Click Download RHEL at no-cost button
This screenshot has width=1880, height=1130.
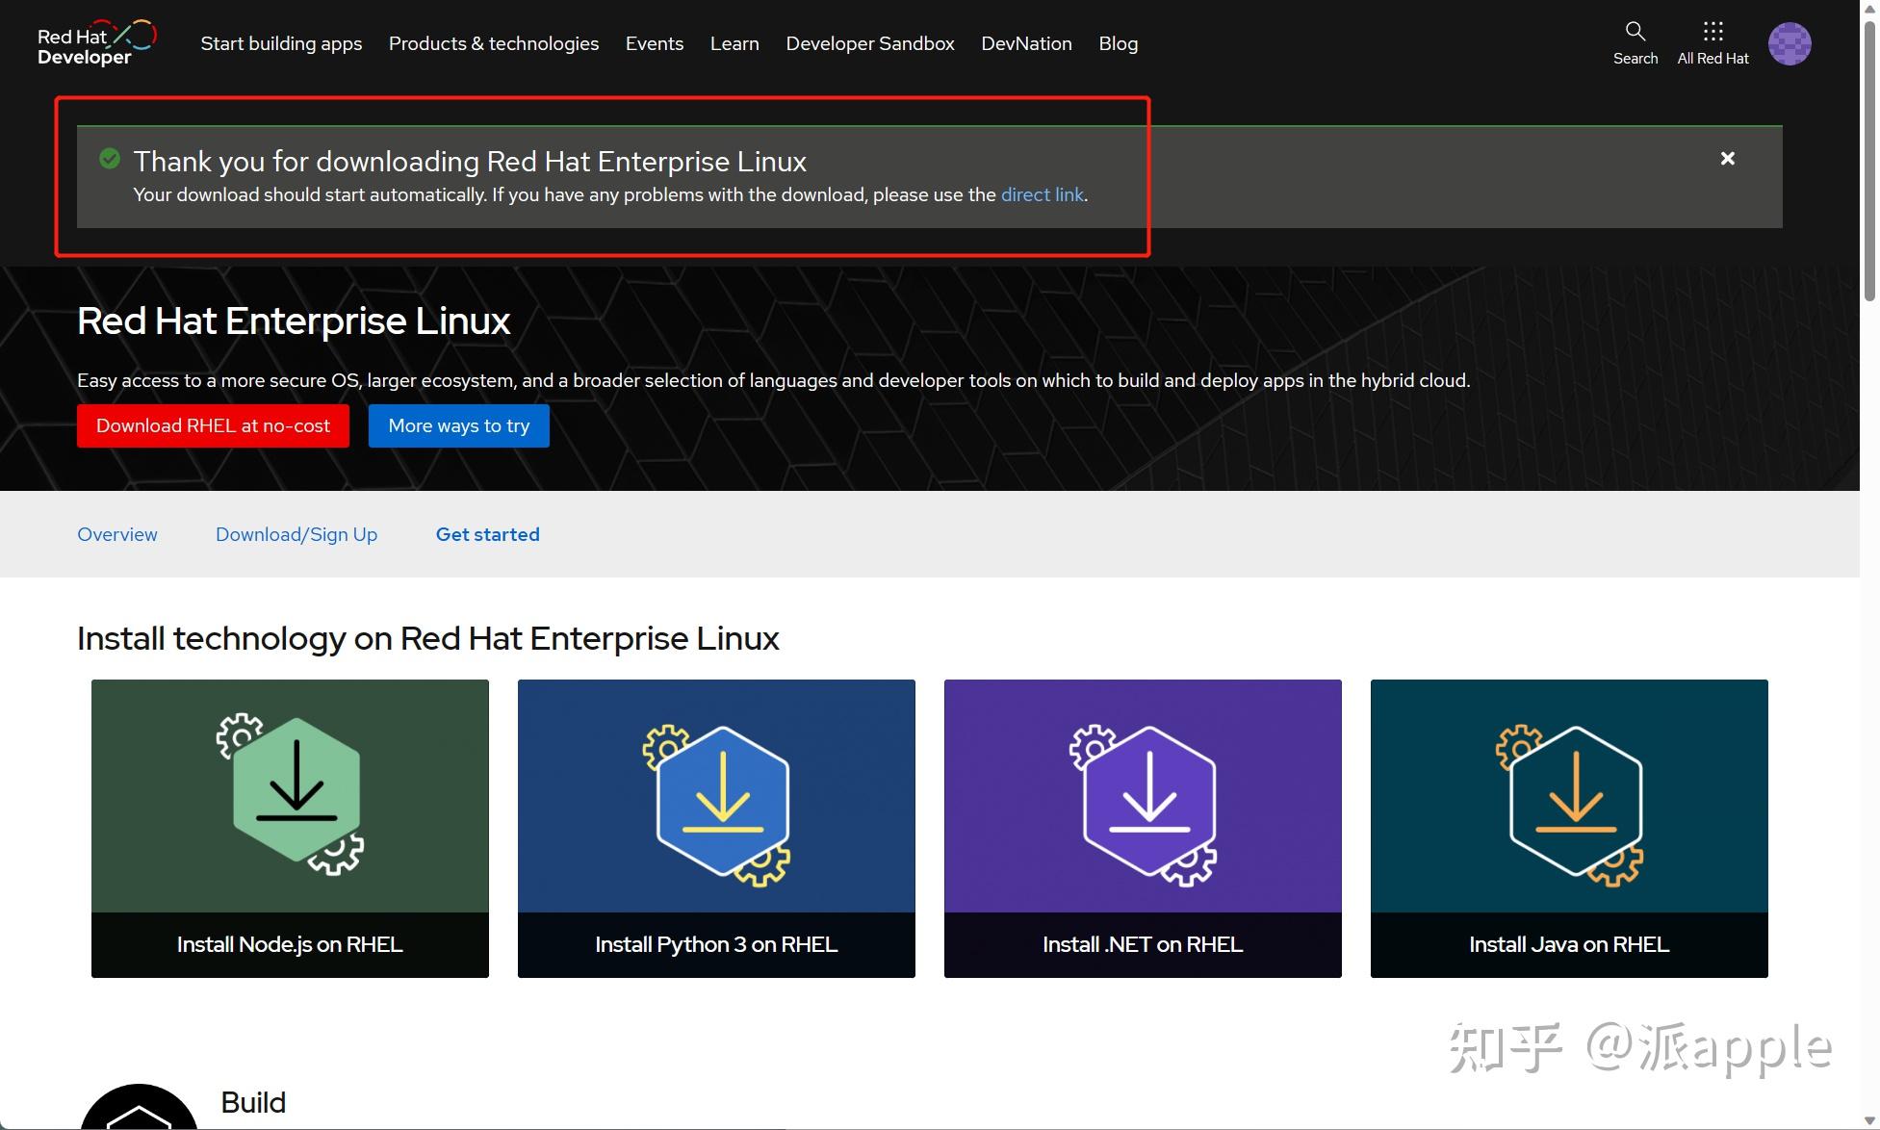pyautogui.click(x=213, y=425)
